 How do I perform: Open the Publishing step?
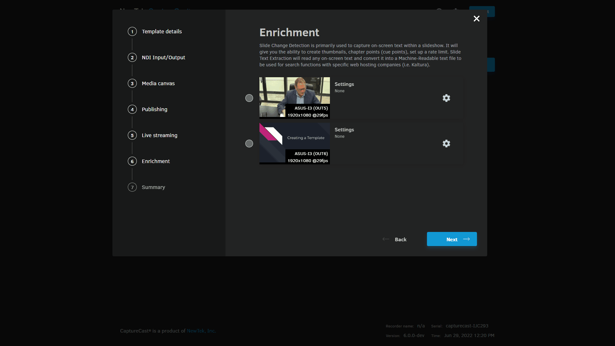point(154,109)
